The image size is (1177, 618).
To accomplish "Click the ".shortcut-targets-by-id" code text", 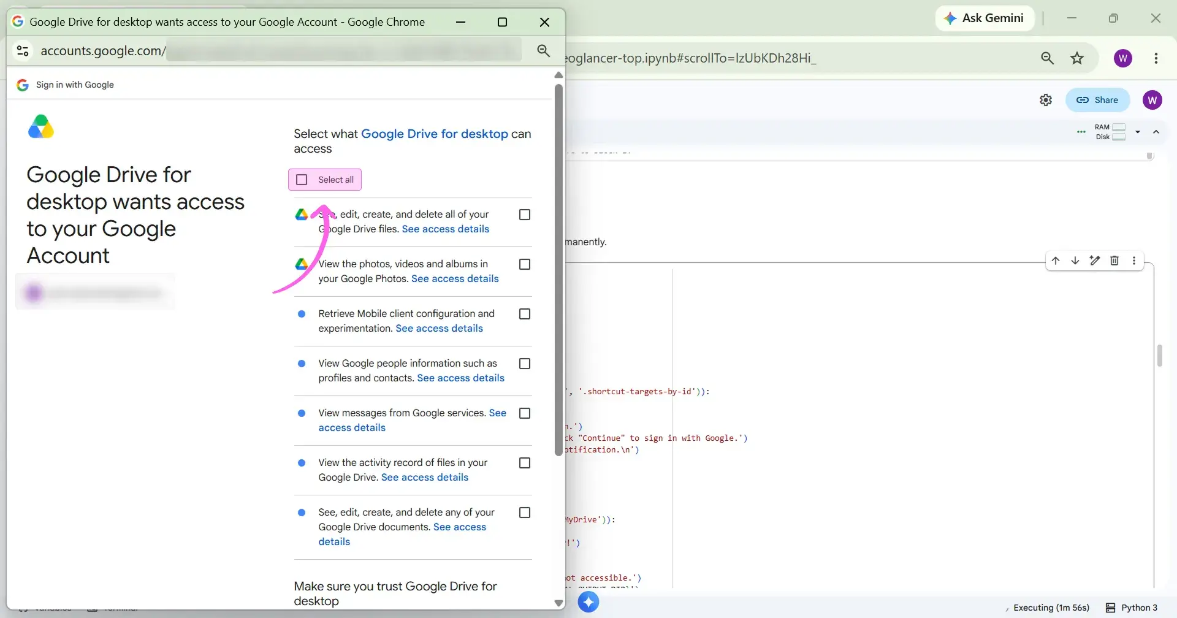I will coord(637,392).
